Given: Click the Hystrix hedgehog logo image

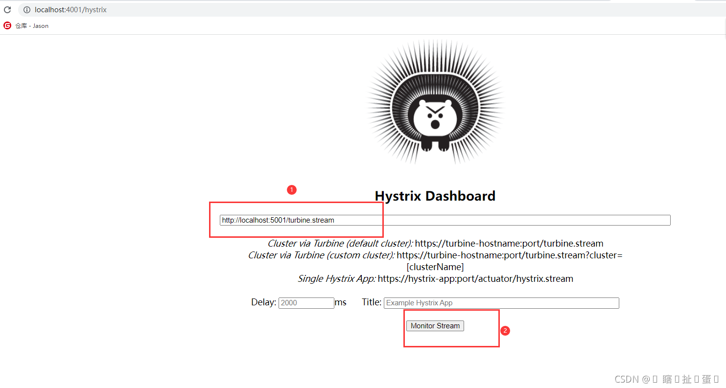Looking at the screenshot, I should point(435,102).
